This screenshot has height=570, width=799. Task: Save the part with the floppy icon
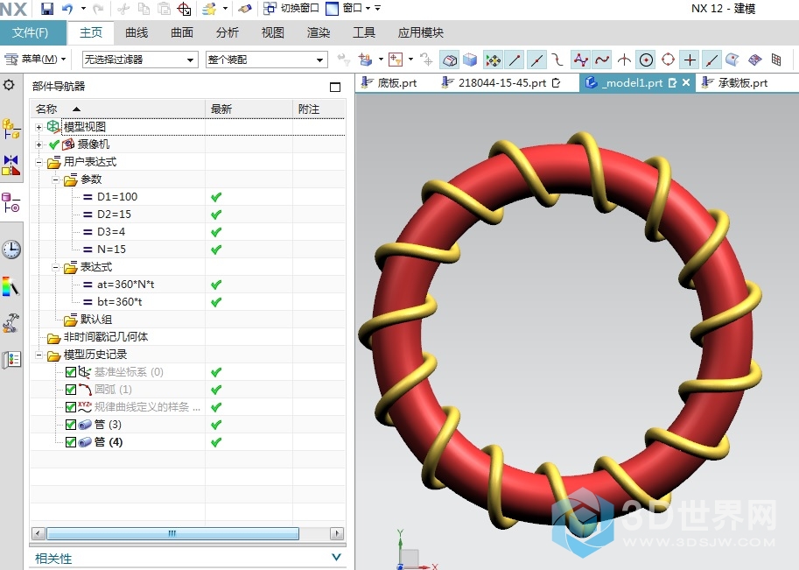47,8
